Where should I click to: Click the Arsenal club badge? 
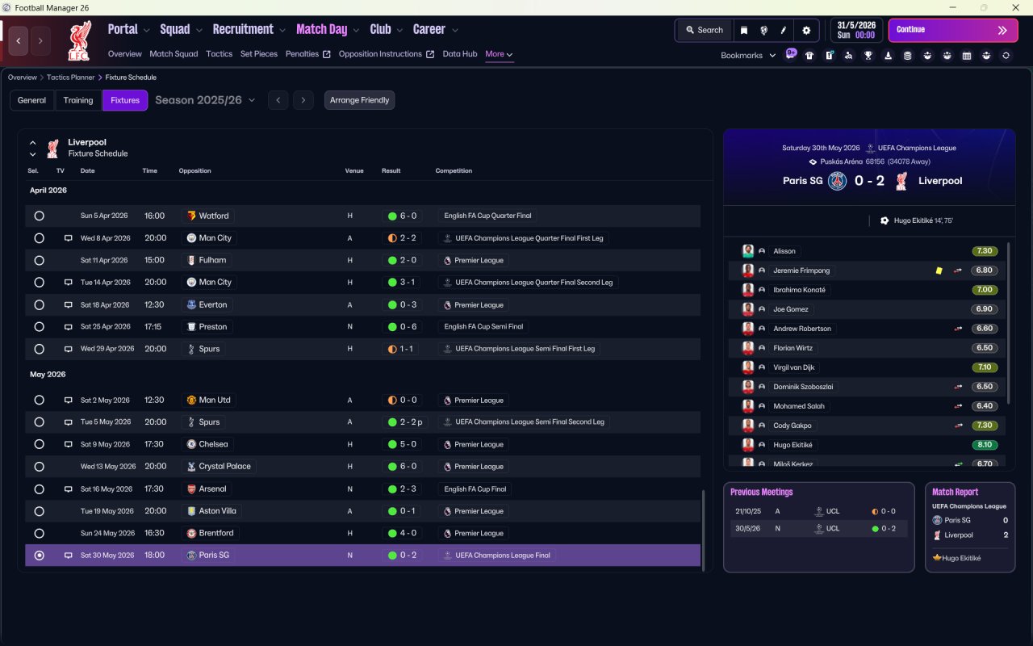pyautogui.click(x=191, y=489)
